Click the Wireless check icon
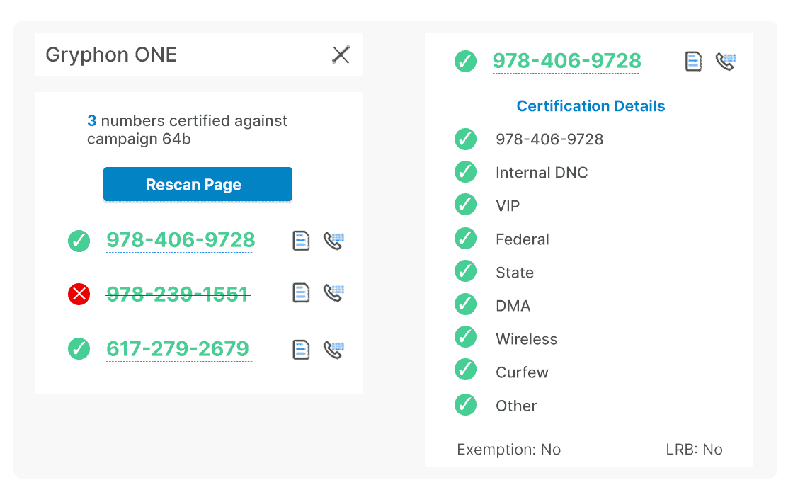This screenshot has width=793, height=497. pos(465,337)
